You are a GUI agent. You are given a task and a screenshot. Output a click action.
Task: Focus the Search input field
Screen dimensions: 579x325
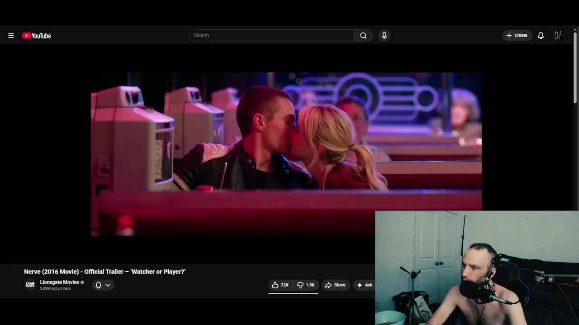point(271,36)
